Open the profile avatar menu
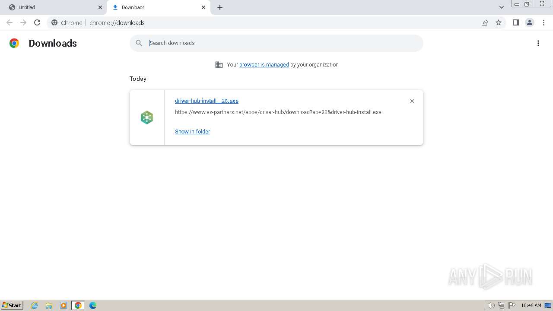Image resolution: width=553 pixels, height=311 pixels. coord(530,22)
